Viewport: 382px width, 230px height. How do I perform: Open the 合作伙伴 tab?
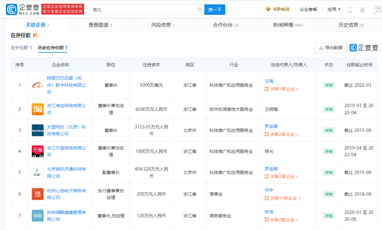pyautogui.click(x=226, y=25)
